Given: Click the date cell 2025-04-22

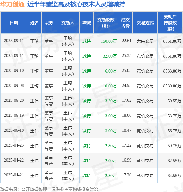Looking at the screenshot, I should tap(14, 160).
